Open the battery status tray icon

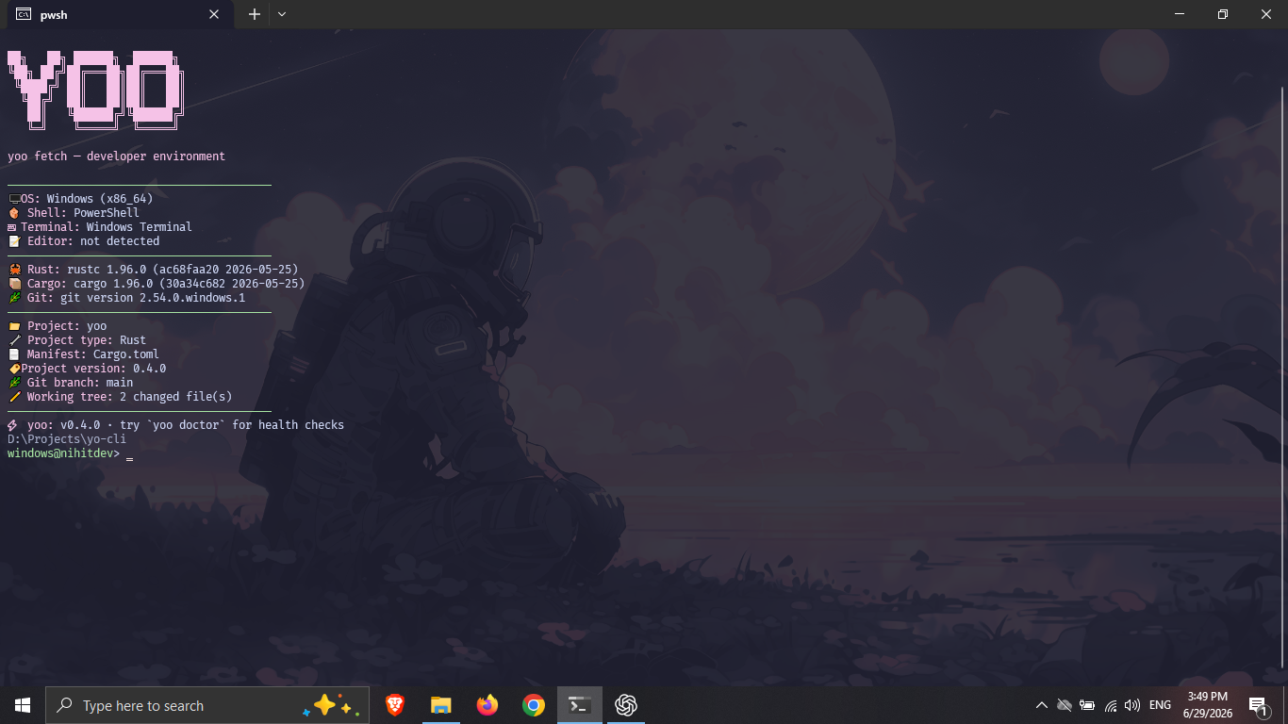[1087, 705]
